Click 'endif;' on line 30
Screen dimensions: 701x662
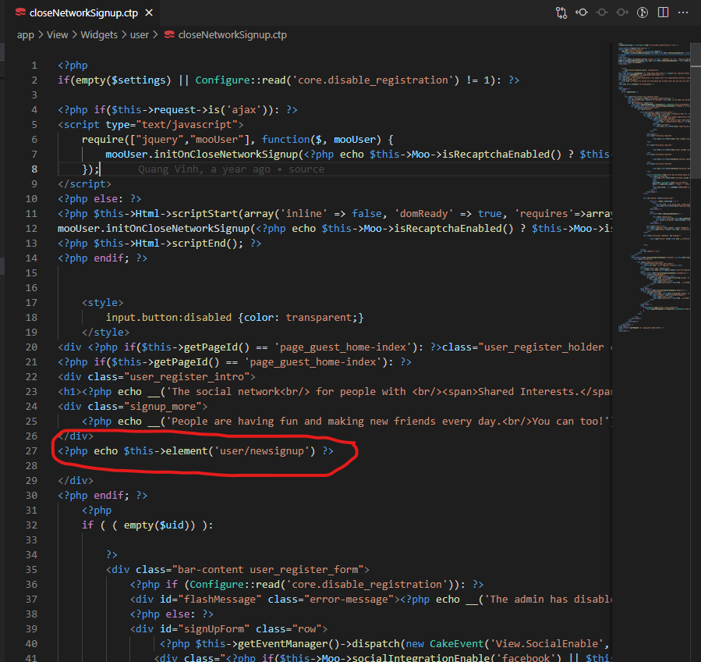112,496
